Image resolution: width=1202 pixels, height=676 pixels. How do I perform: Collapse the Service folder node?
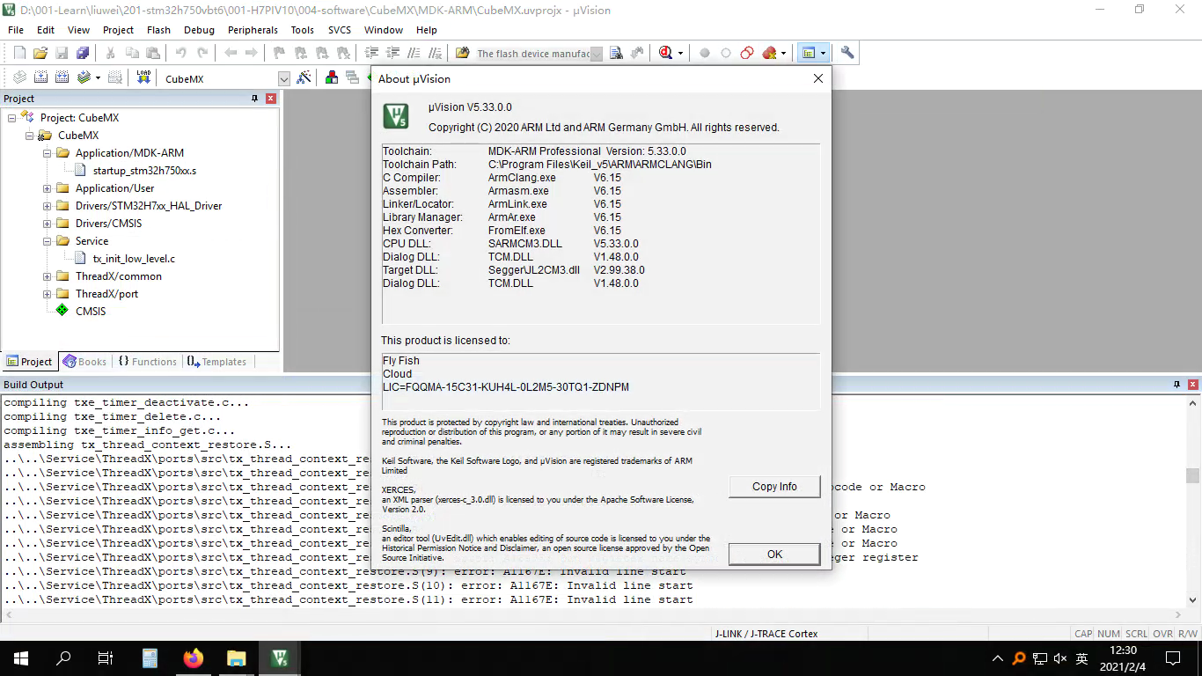(48, 241)
